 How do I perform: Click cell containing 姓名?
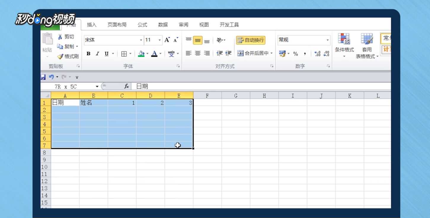(x=94, y=103)
